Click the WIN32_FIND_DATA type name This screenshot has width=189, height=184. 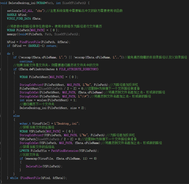[x=19, y=19]
